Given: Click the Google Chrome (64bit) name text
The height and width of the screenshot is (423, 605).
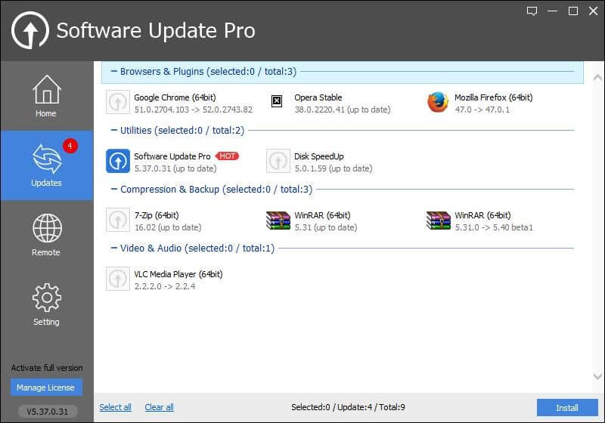Looking at the screenshot, I should pos(175,97).
